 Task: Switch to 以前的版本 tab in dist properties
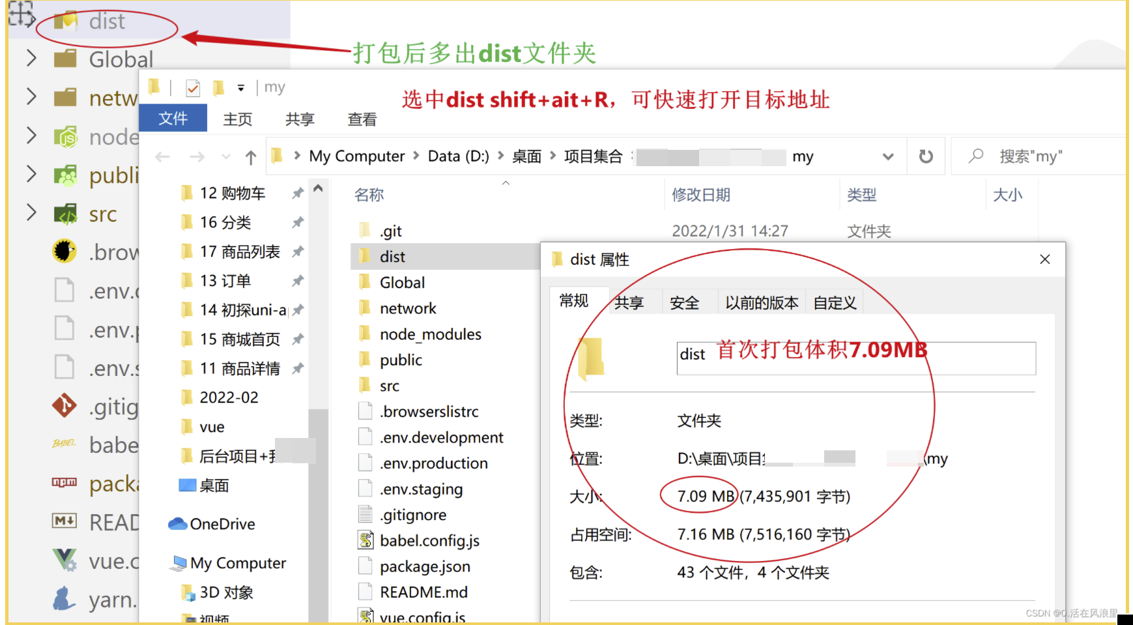click(762, 302)
